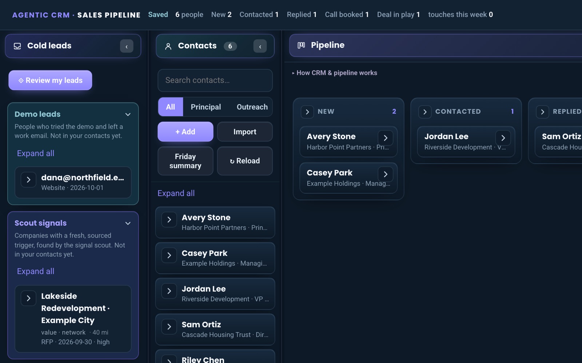
Task: Expand Jordan Lee in Contacts list
Action: point(169,291)
